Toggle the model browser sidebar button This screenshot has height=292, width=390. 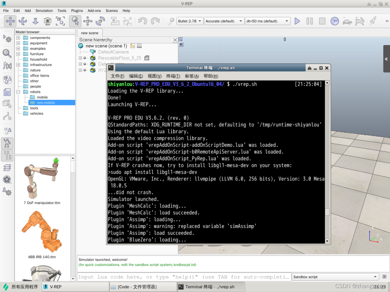pos(7,143)
